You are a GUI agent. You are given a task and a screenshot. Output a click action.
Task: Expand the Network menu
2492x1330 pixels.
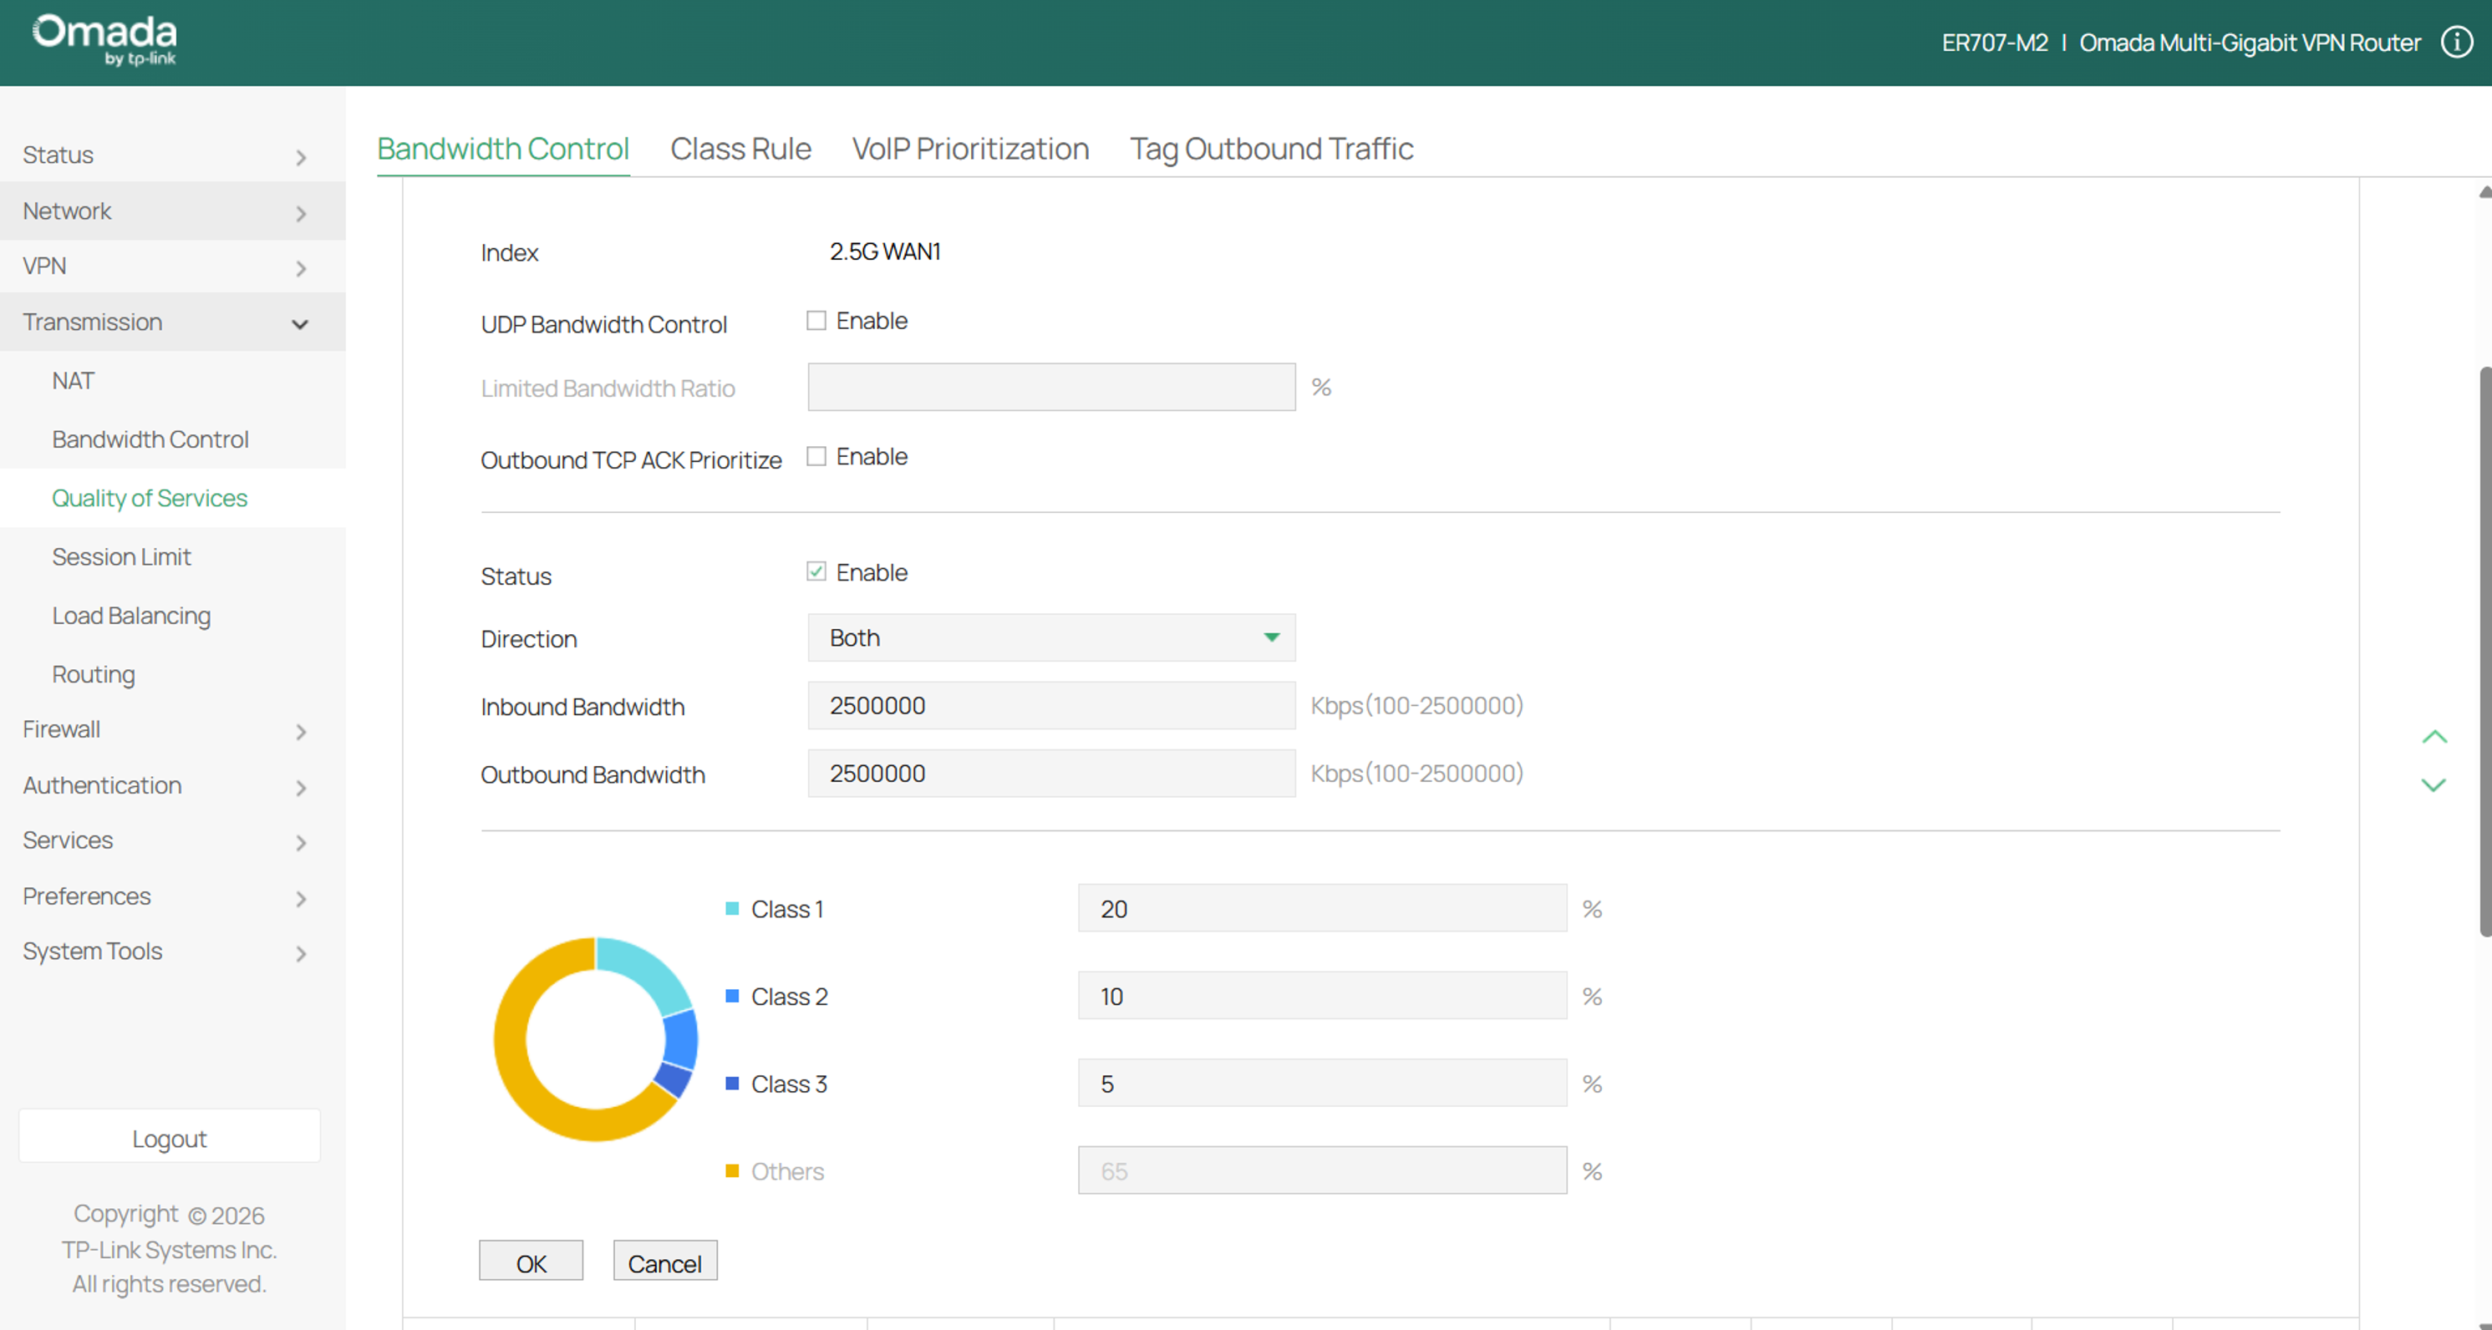[x=172, y=211]
